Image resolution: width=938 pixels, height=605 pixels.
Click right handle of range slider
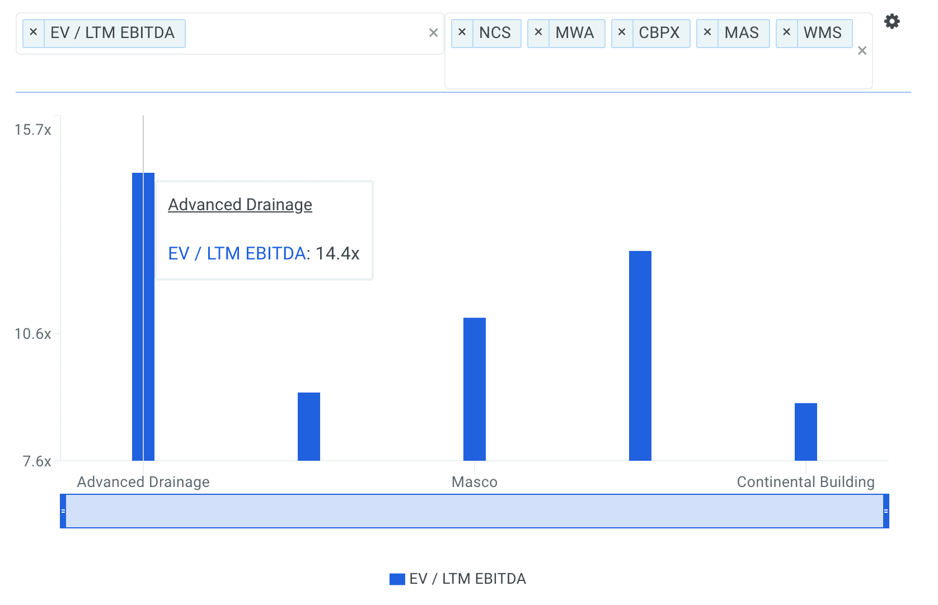[886, 511]
